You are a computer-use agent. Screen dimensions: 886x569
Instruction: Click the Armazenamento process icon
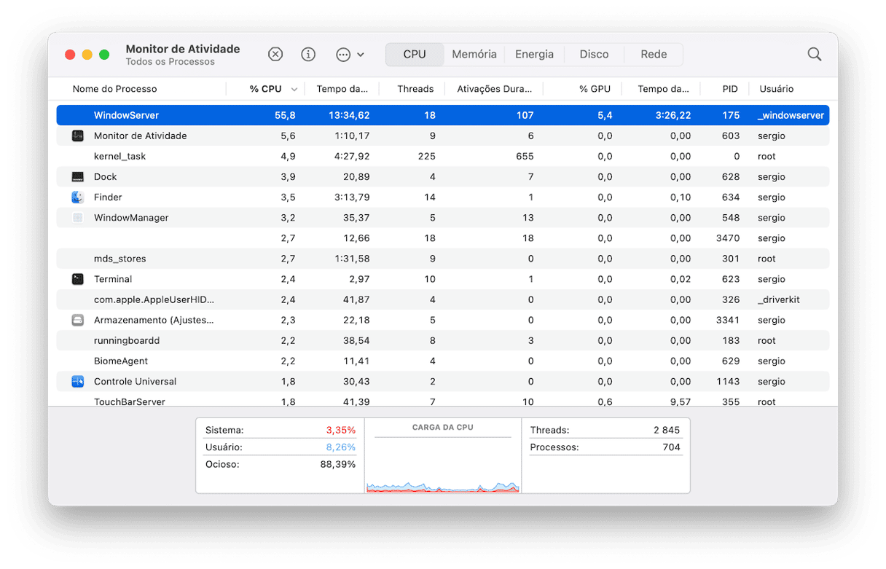pyautogui.click(x=78, y=320)
